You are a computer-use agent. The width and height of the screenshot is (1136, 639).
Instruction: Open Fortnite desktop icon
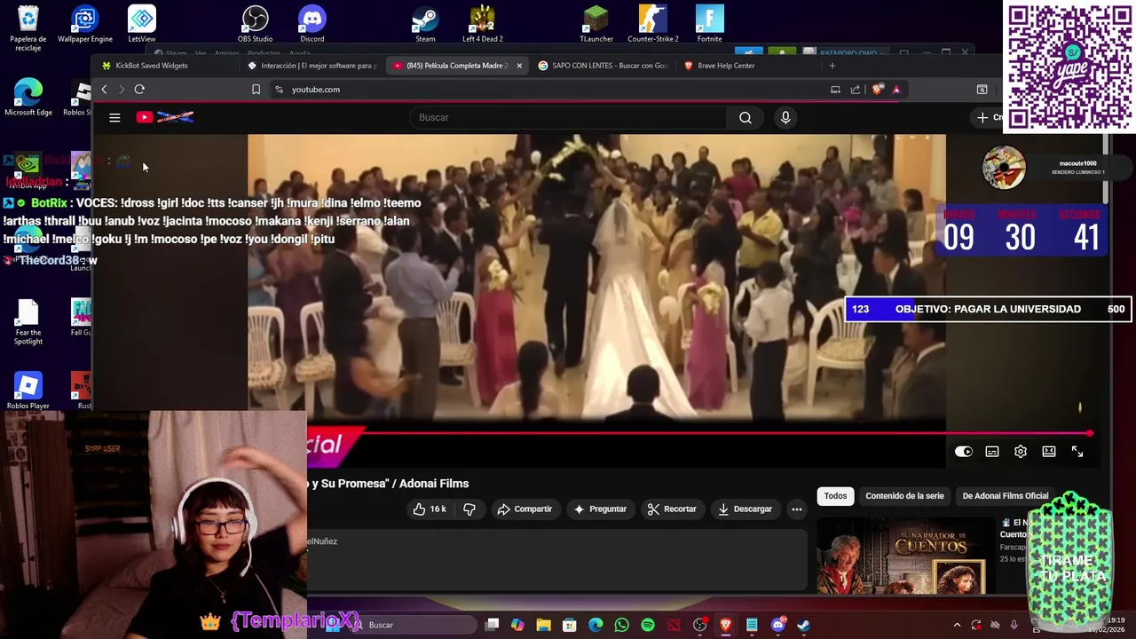click(710, 25)
